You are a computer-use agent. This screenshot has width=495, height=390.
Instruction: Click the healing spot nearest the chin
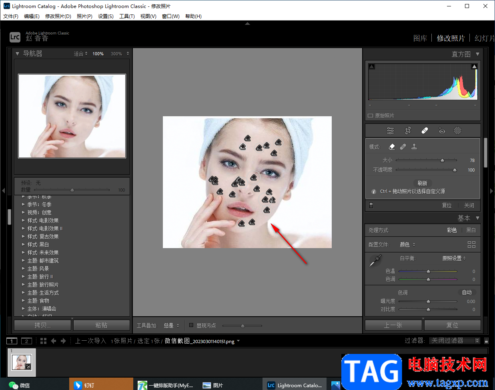point(241,224)
